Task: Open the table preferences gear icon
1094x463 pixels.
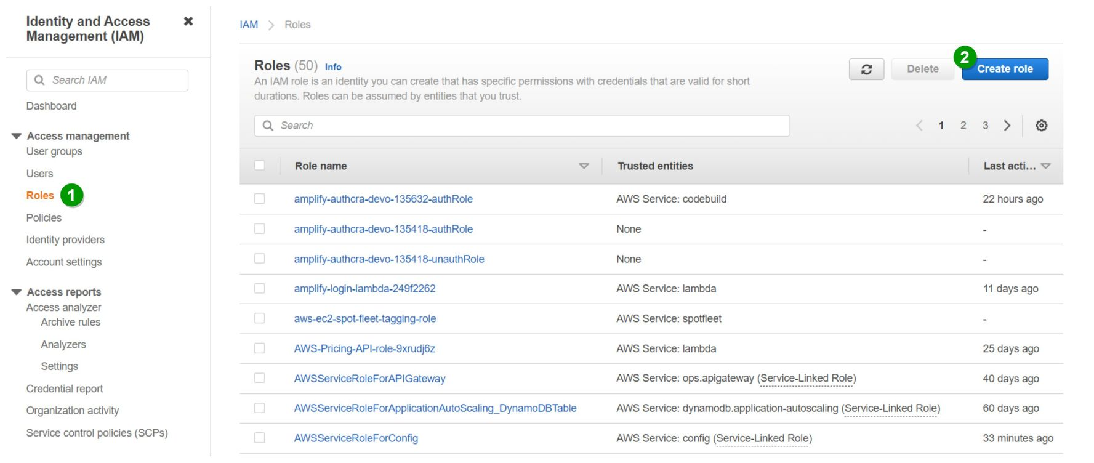Action: point(1041,126)
